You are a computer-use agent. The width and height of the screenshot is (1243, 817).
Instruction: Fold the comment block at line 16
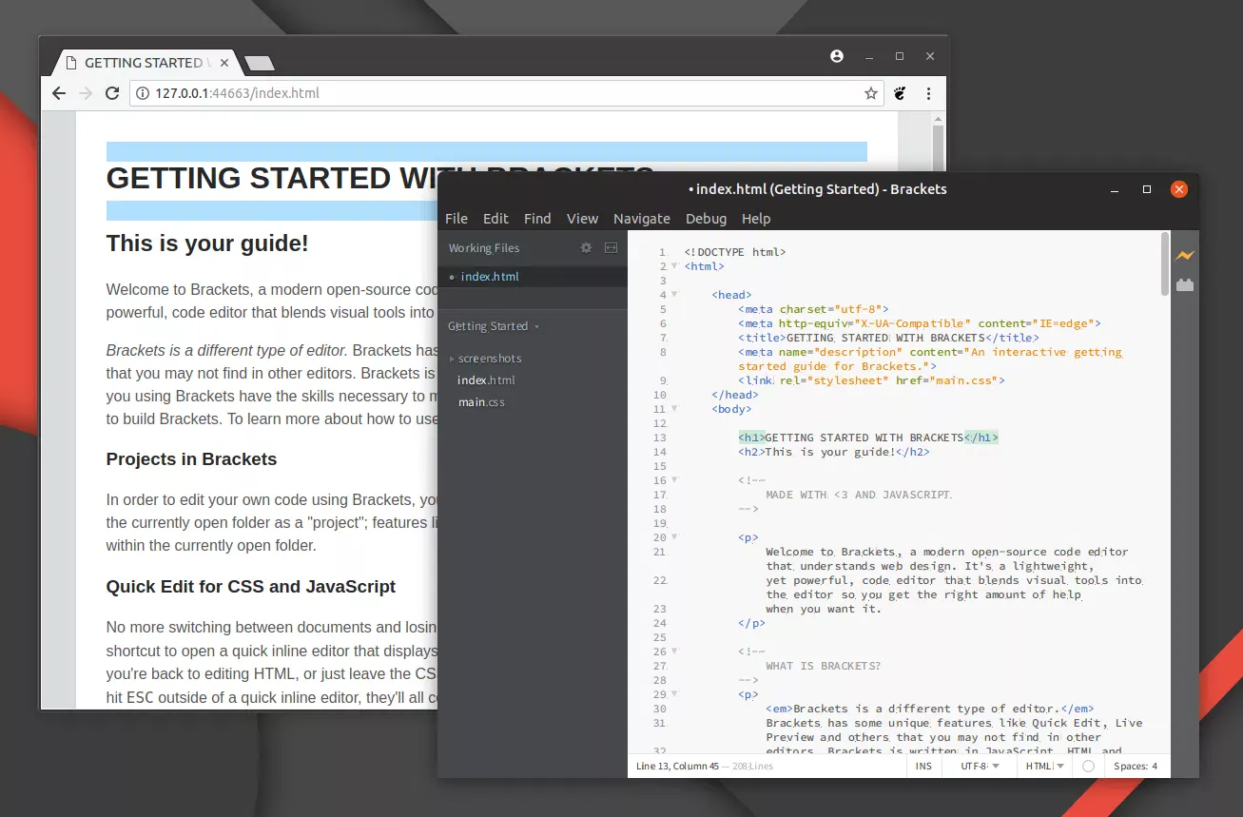(674, 480)
